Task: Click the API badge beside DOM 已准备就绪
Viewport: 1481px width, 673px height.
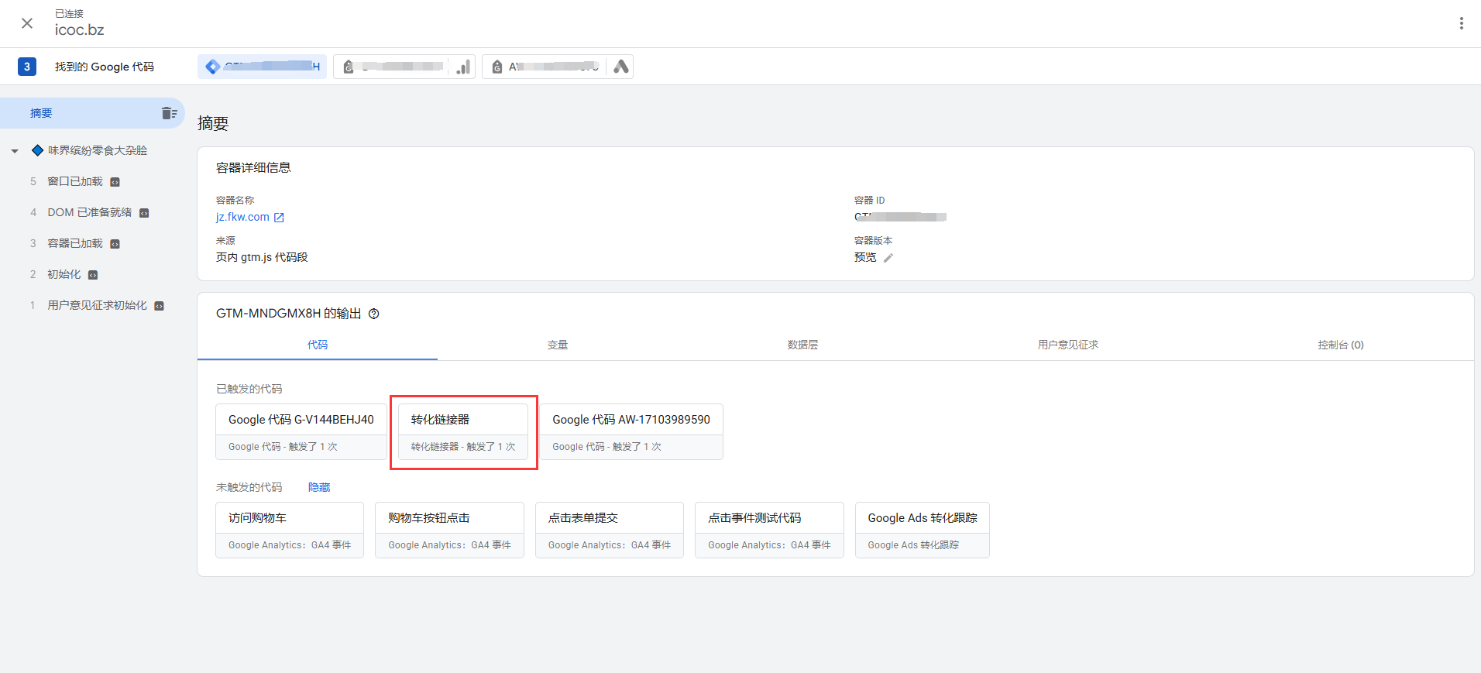Action: coord(144,213)
